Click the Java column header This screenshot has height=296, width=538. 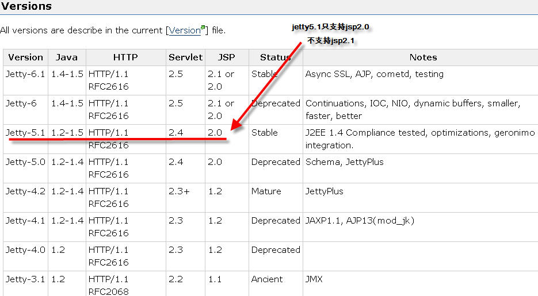point(67,57)
